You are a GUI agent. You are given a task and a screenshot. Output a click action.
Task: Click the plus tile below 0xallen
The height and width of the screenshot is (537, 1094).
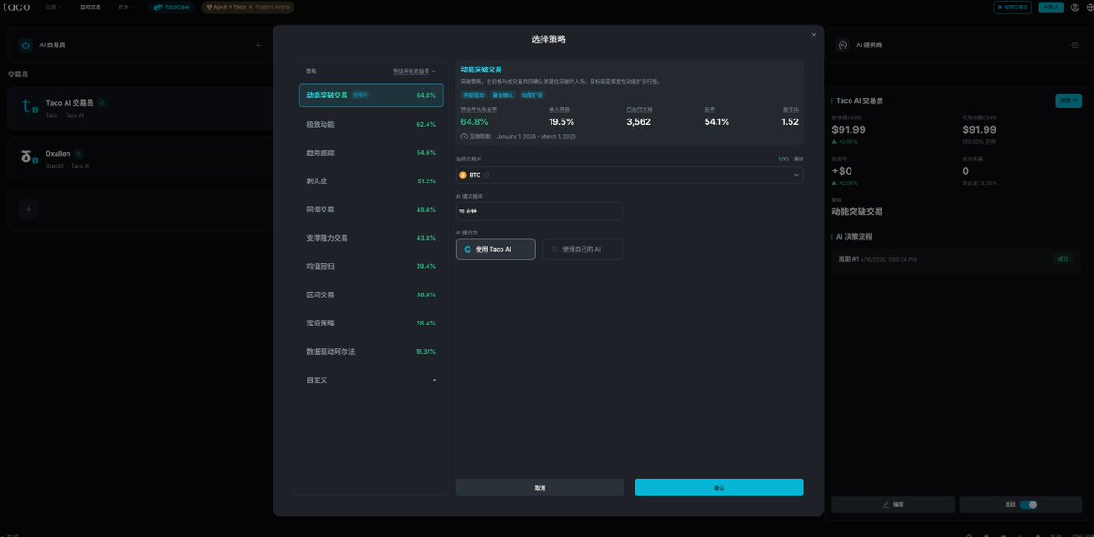[29, 209]
